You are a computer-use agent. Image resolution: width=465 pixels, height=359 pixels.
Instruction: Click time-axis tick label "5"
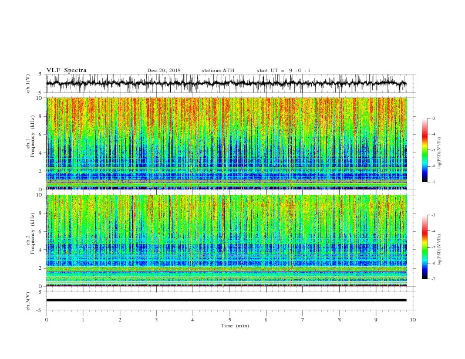point(230,320)
